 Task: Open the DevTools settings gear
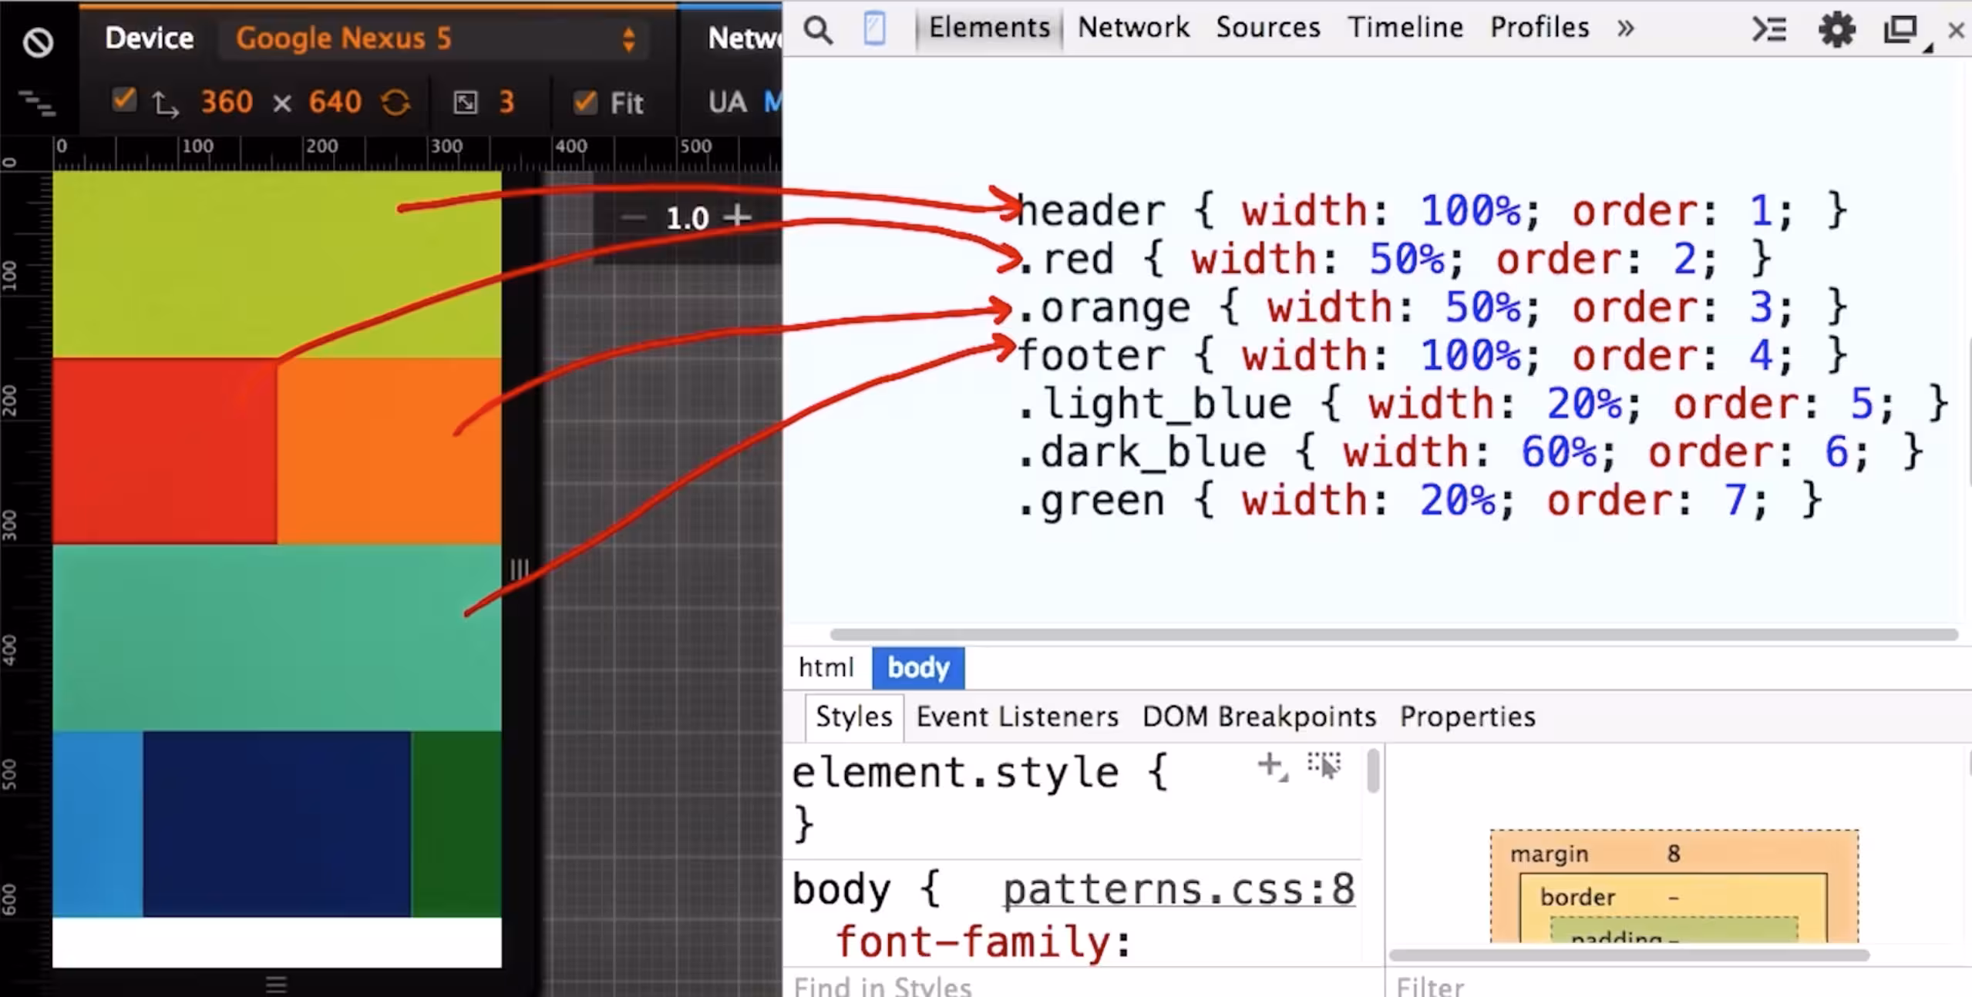click(x=1836, y=30)
